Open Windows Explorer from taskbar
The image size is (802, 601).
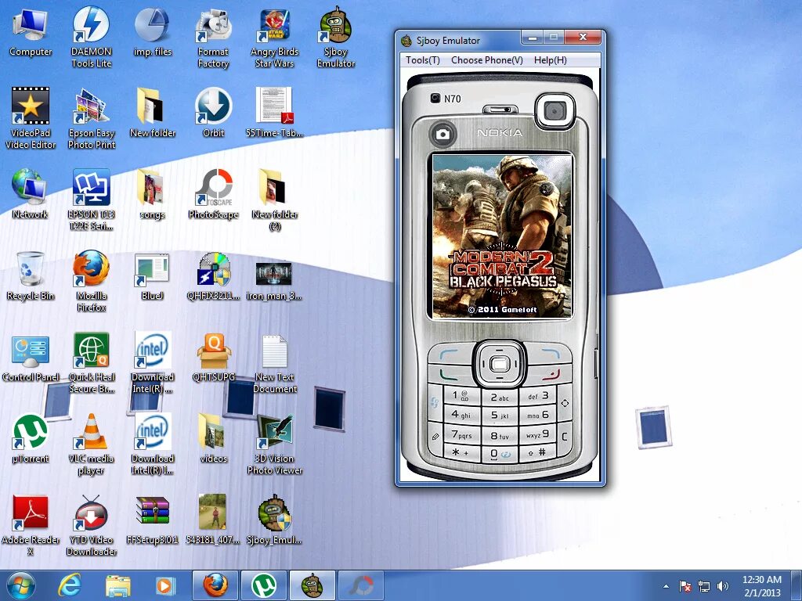[x=118, y=585]
